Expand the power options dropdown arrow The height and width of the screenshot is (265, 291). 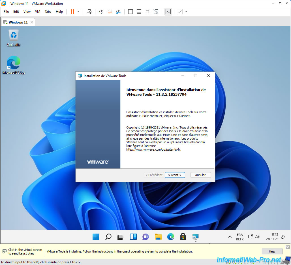(78, 12)
